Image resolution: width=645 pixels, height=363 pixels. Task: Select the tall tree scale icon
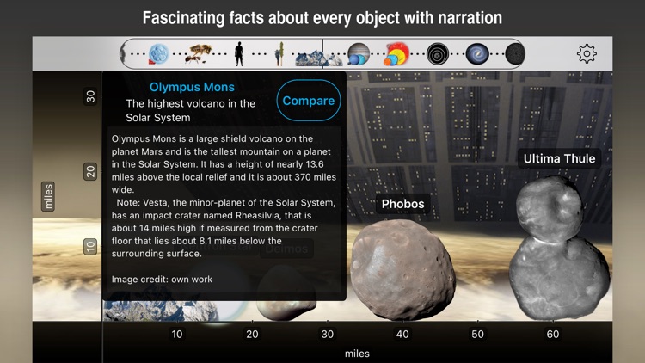pos(279,54)
